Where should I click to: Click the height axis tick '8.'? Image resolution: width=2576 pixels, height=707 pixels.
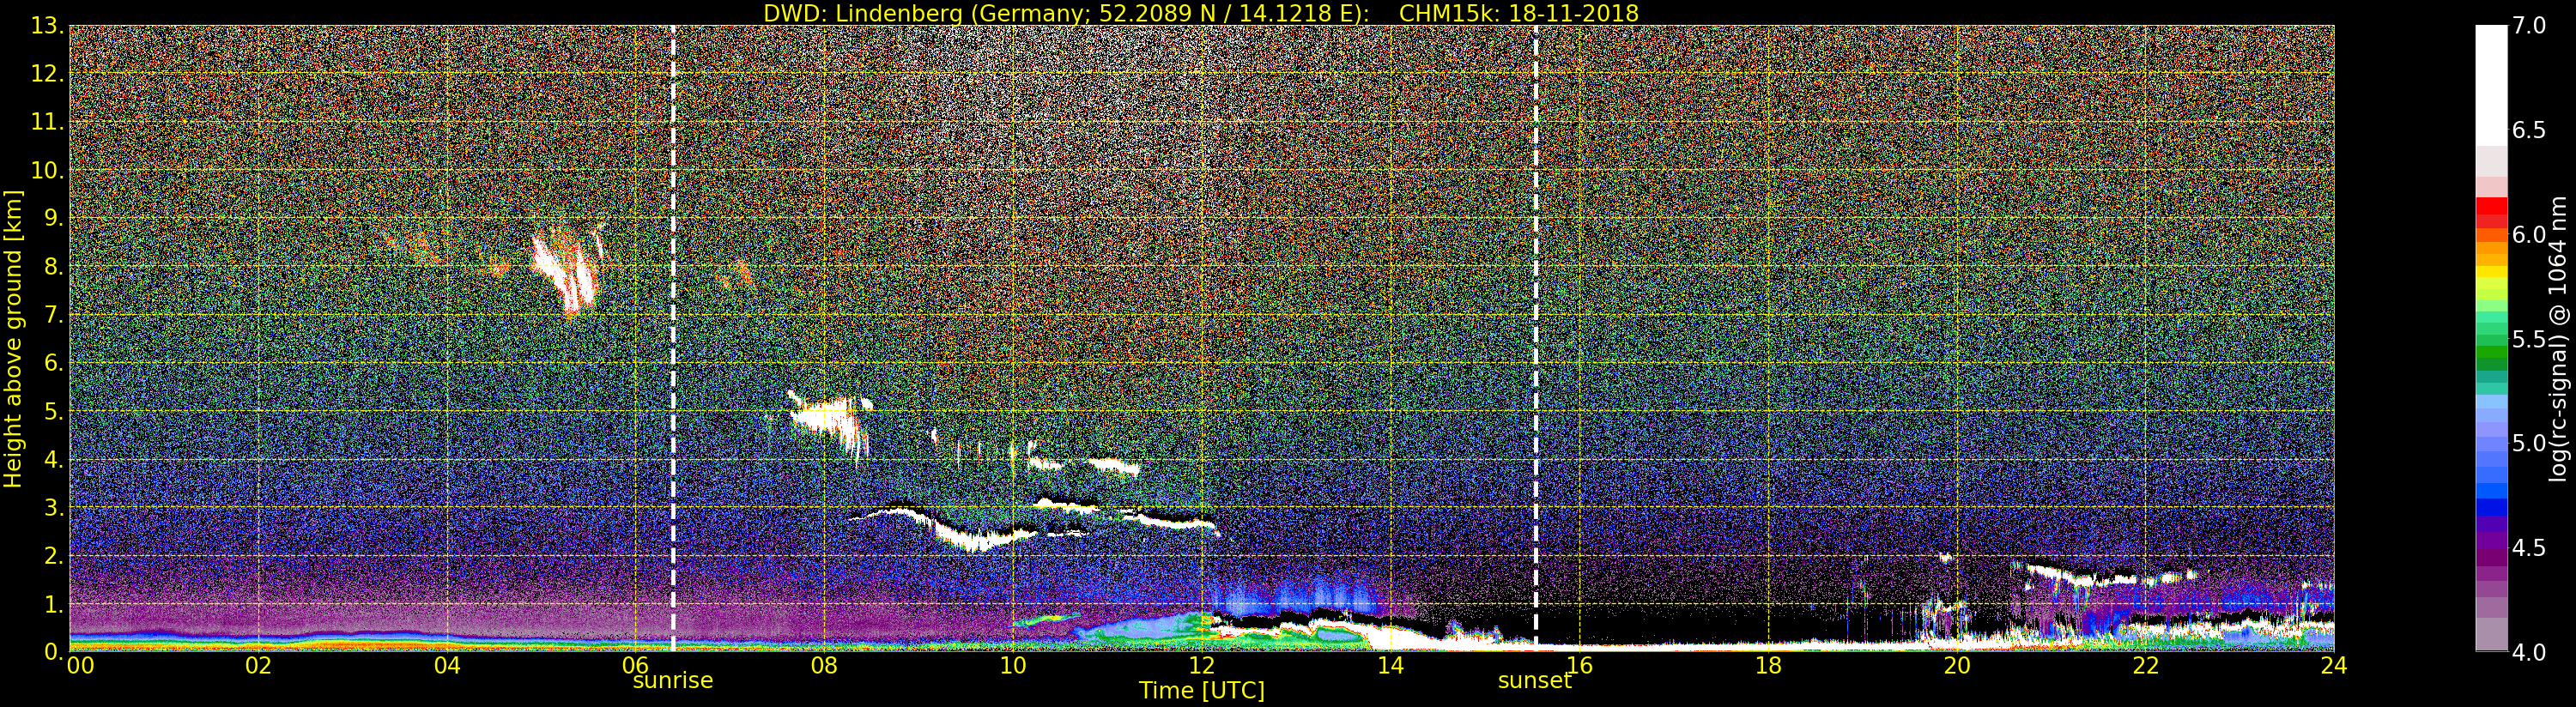(x=54, y=267)
